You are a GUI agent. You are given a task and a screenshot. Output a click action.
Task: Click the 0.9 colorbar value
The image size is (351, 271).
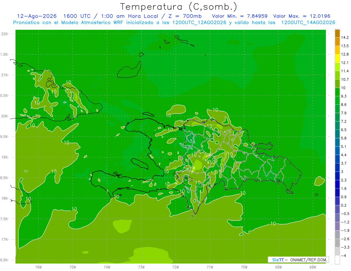pos(344,197)
